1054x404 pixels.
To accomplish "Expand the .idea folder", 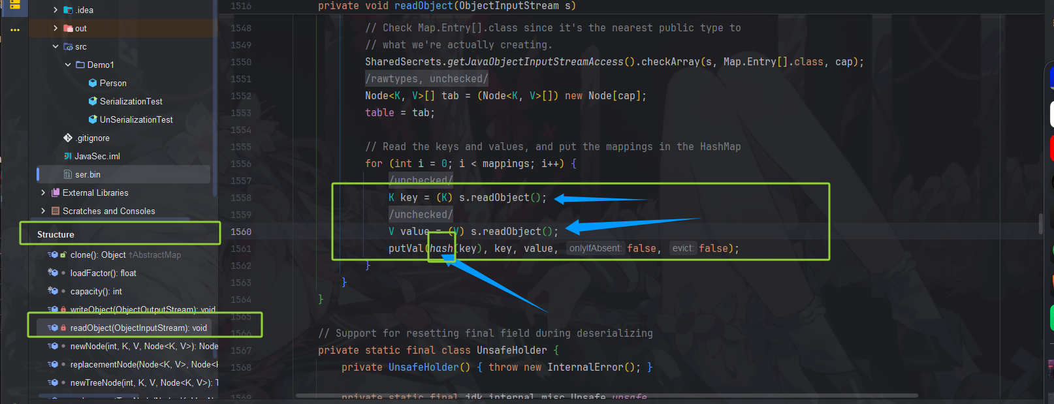I will [56, 10].
